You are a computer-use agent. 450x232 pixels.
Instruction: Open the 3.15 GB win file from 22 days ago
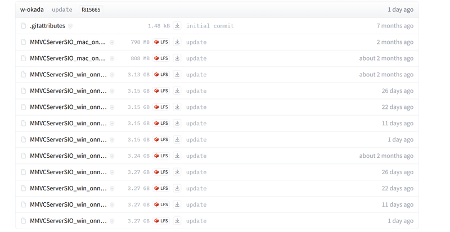68,107
